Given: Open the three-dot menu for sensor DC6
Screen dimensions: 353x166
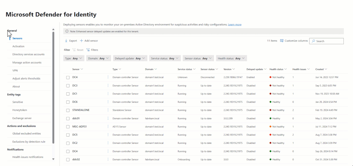Looking at the screenshot, I should (108, 102).
